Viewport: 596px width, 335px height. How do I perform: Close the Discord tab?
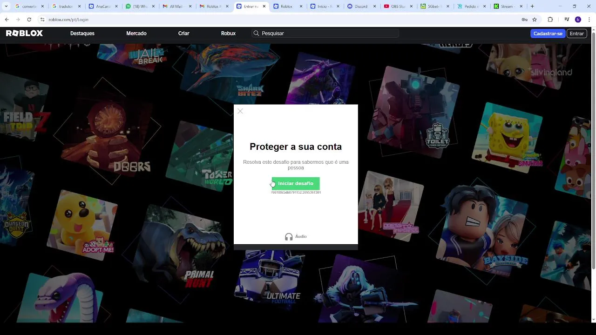point(374,7)
